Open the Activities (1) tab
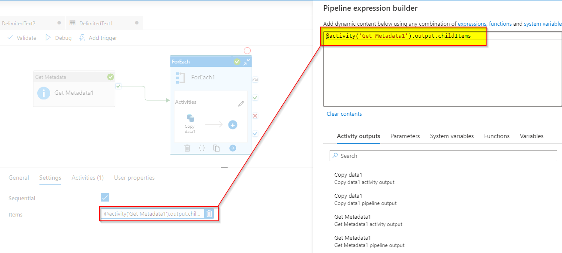The width and height of the screenshot is (562, 253). [87, 178]
